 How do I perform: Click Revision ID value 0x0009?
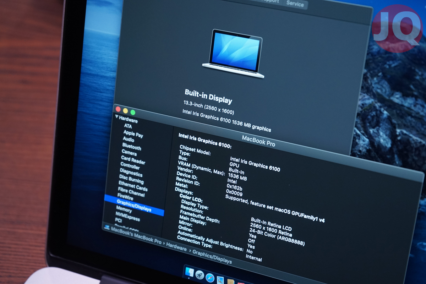(234, 193)
